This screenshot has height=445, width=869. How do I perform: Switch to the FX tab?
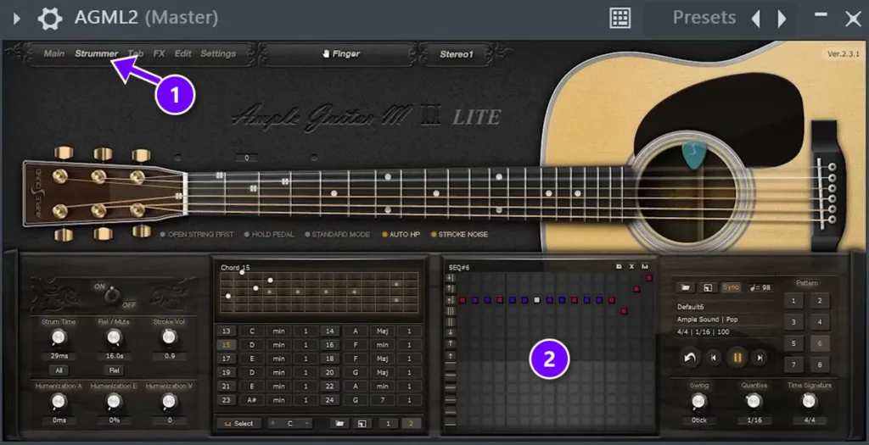159,53
